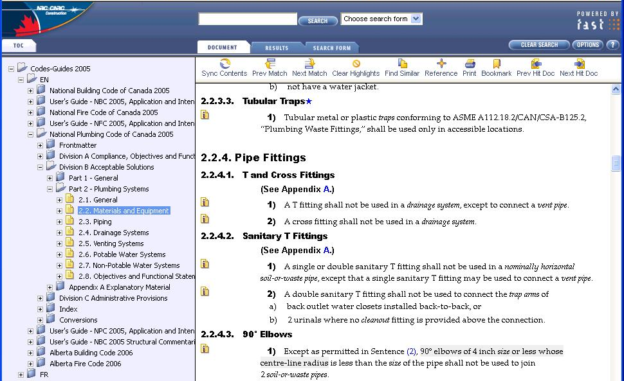Open the help question mark button

[x=613, y=45]
